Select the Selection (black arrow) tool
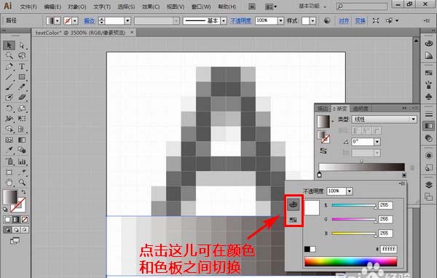The width and height of the screenshot is (437, 278). (9, 45)
